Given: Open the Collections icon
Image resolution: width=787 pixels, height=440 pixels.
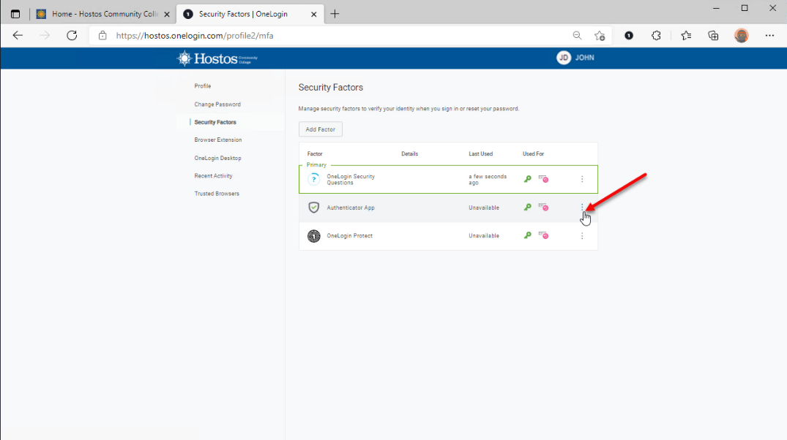Looking at the screenshot, I should click(713, 36).
